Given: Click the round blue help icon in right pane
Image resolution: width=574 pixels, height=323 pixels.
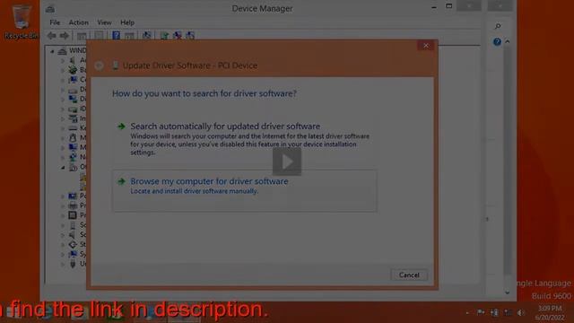Looking at the screenshot, I should point(497,42).
